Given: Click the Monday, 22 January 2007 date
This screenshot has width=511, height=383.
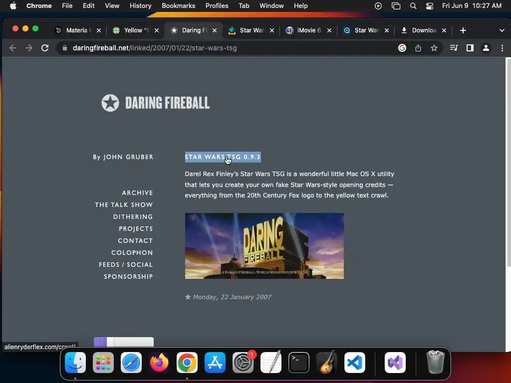Looking at the screenshot, I should 232,297.
